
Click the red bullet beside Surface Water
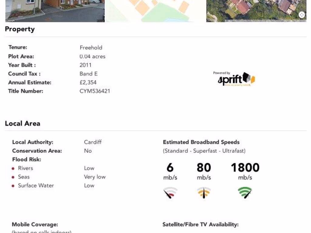[x=13, y=186]
